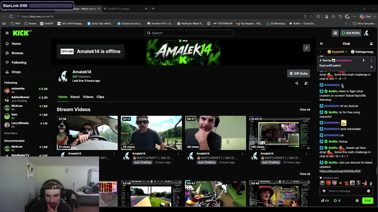
Task: Open browser extensions puzzle icon
Action: (318, 16)
